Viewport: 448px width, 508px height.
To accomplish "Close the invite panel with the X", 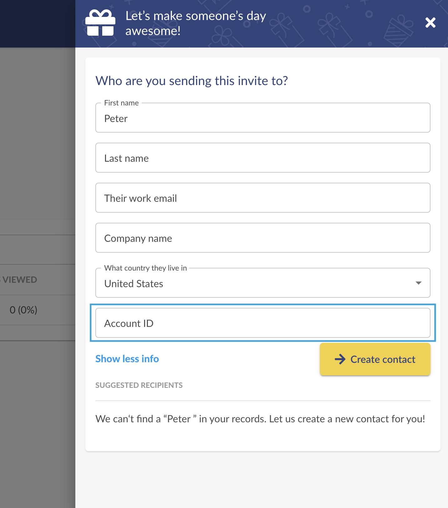I will (430, 23).
